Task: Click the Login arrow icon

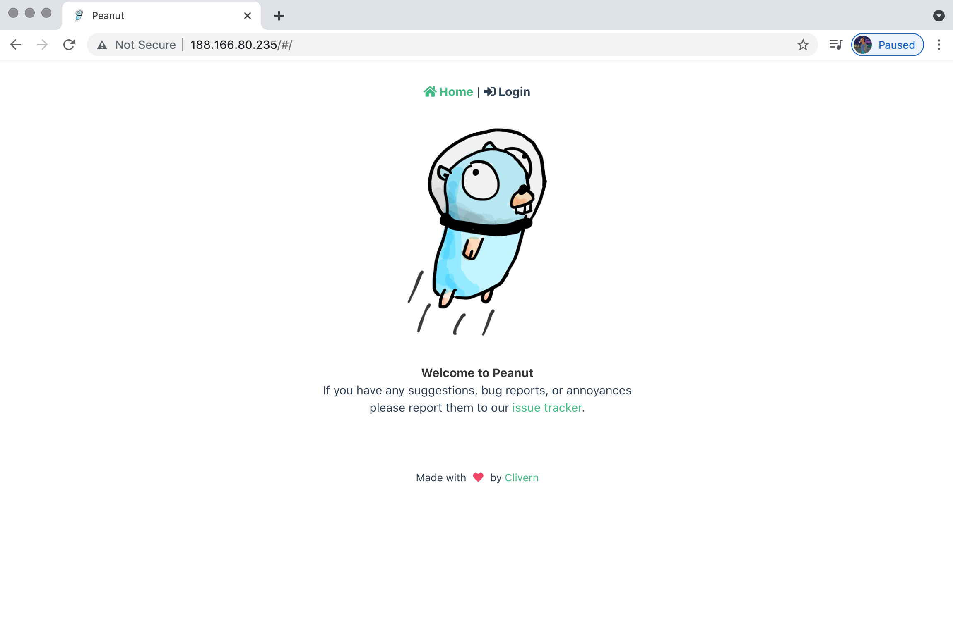Action: [x=489, y=91]
